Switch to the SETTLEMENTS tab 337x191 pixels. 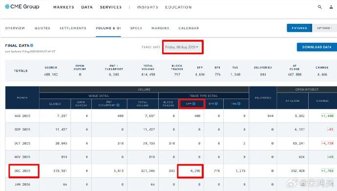pyautogui.click(x=73, y=28)
